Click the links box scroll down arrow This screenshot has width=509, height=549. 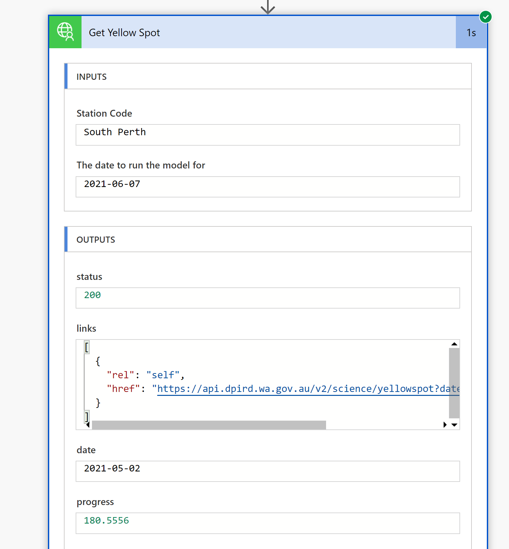point(454,425)
